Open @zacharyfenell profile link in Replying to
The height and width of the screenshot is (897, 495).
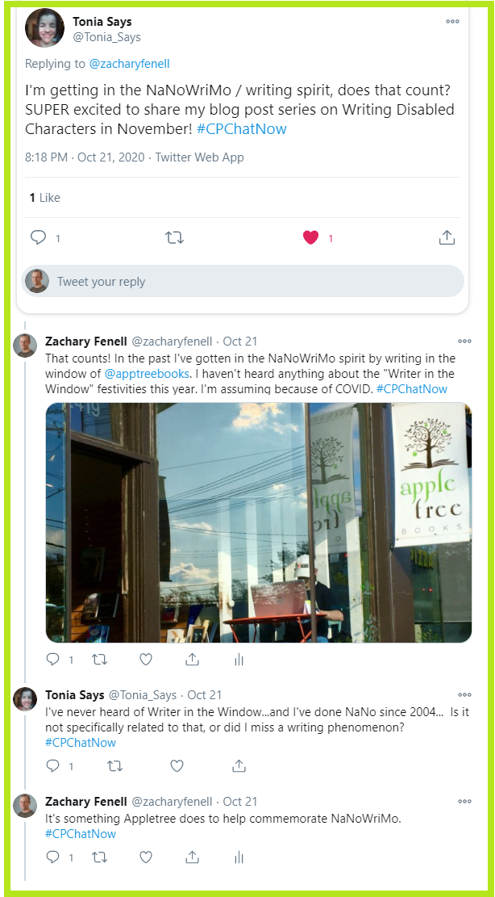(x=130, y=64)
